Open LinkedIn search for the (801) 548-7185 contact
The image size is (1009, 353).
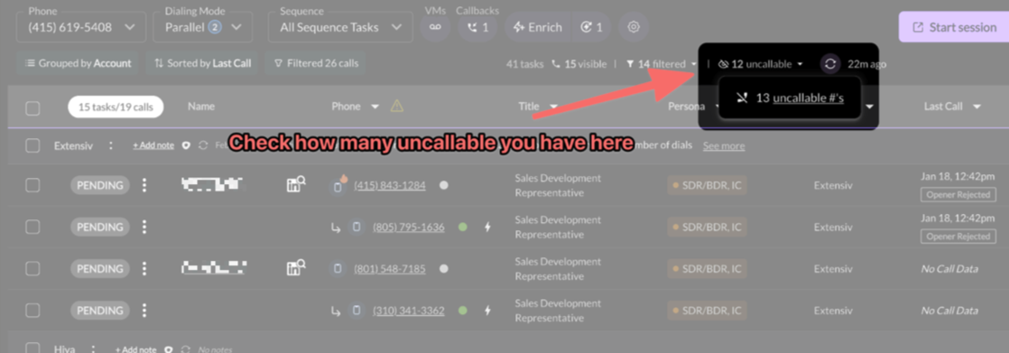click(295, 269)
